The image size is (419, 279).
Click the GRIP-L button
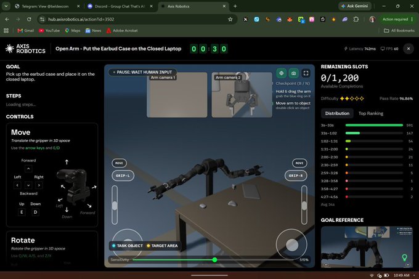pyautogui.click(x=123, y=176)
